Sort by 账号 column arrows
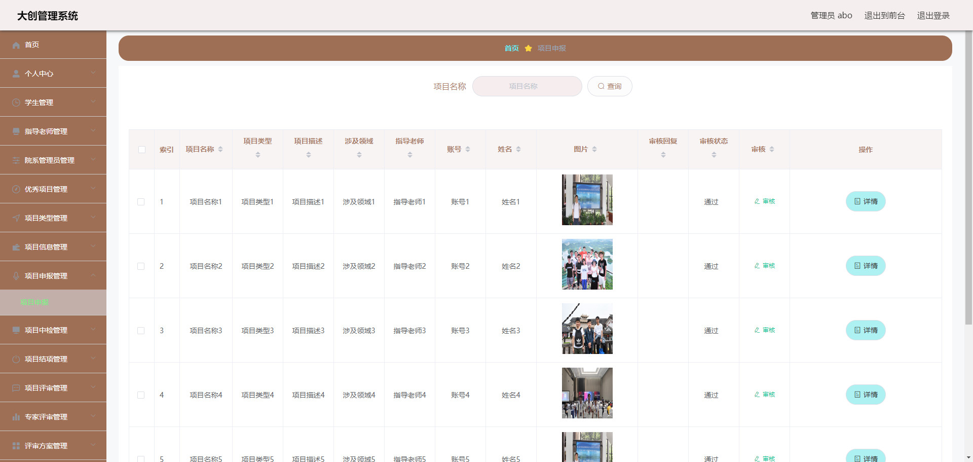This screenshot has height=462, width=973. coord(468,150)
